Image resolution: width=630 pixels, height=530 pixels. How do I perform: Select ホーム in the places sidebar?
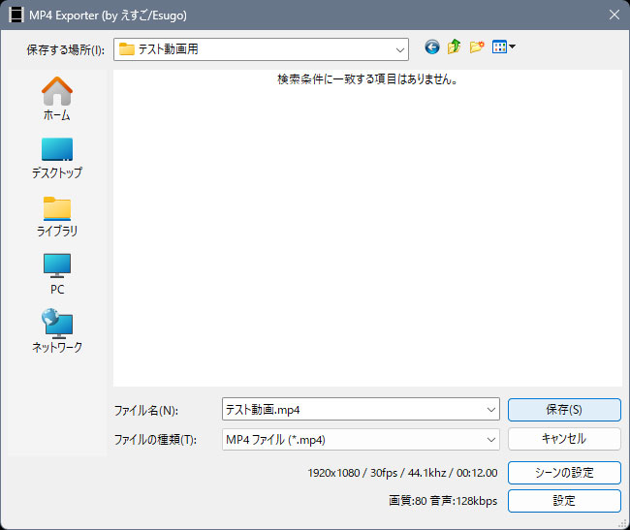57,99
